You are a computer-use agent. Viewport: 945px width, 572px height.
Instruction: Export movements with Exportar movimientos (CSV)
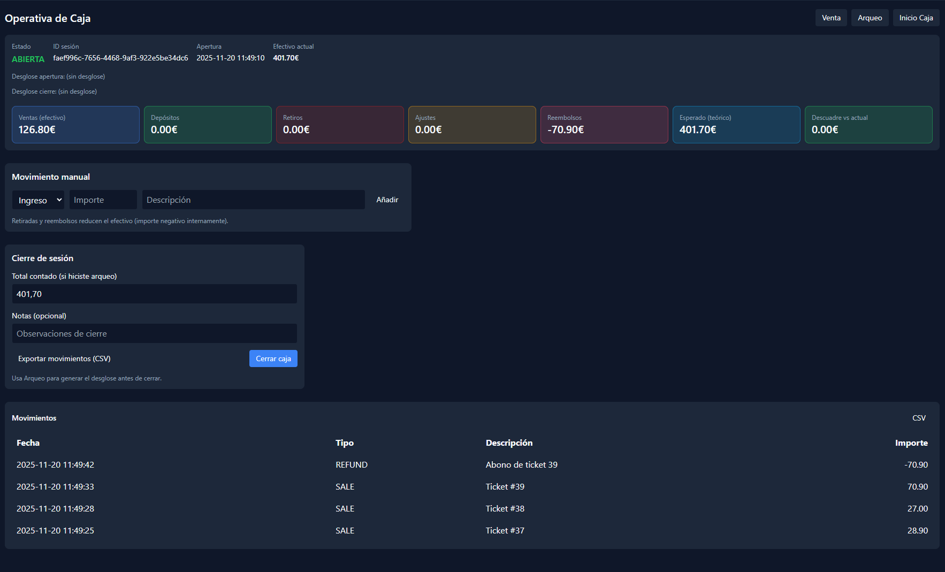(64, 359)
